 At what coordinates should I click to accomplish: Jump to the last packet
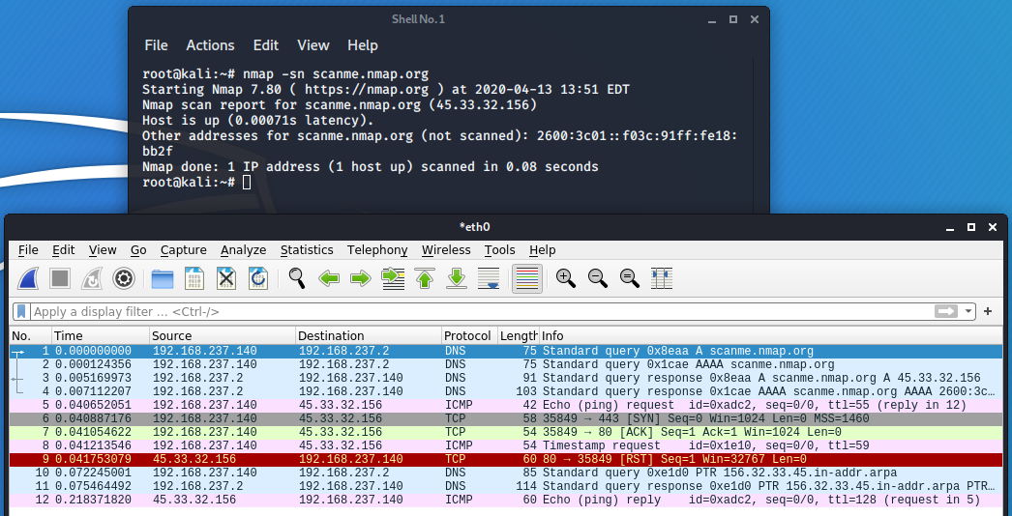click(457, 278)
